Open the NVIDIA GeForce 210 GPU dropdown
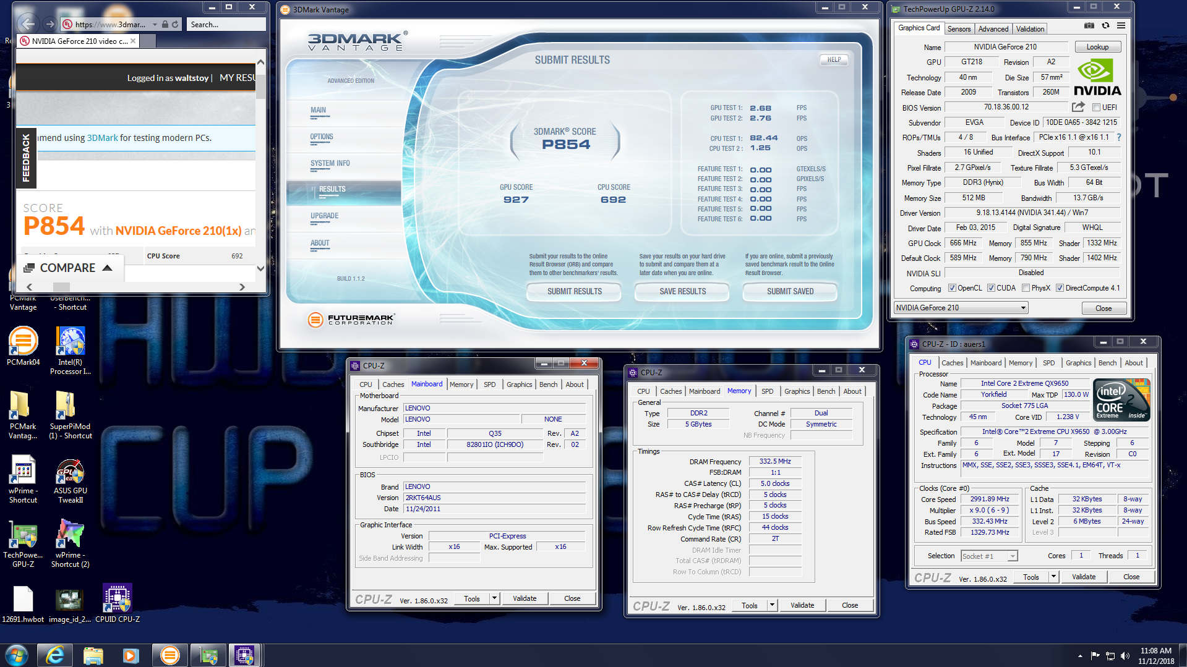The height and width of the screenshot is (667, 1187). pos(961,308)
